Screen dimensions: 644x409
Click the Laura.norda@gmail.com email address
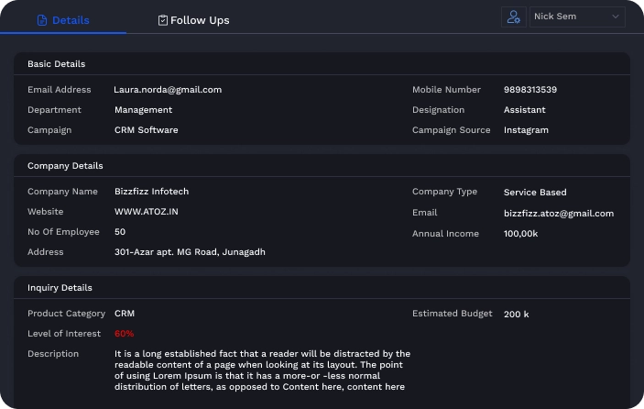(x=168, y=90)
